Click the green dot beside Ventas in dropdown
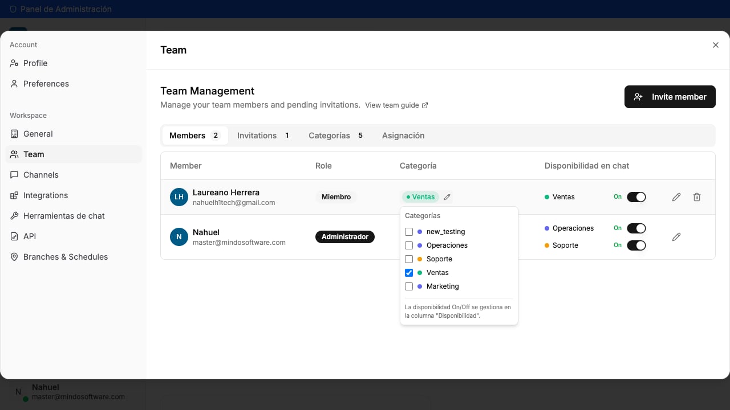730x410 pixels. click(420, 273)
